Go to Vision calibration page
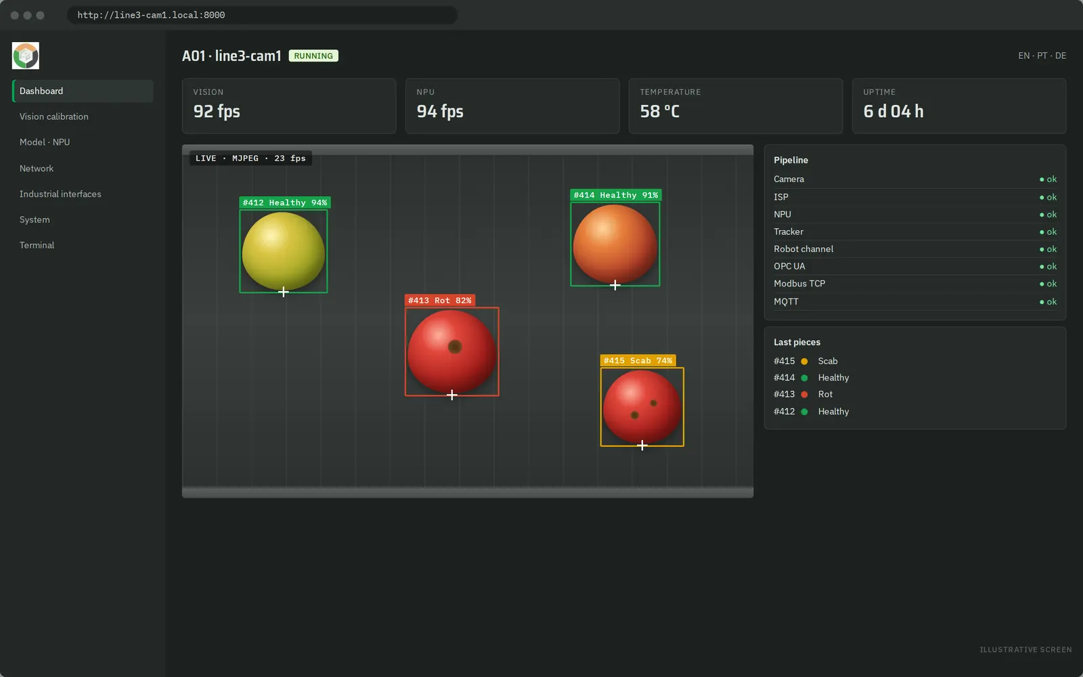Image resolution: width=1083 pixels, height=677 pixels. point(83,116)
